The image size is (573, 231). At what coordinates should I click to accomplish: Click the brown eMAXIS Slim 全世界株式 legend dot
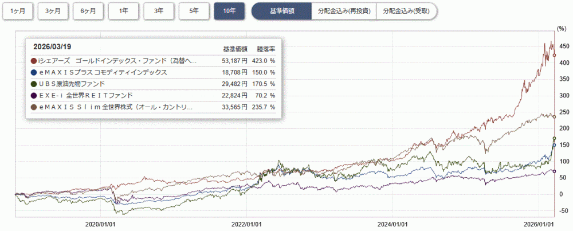point(34,107)
